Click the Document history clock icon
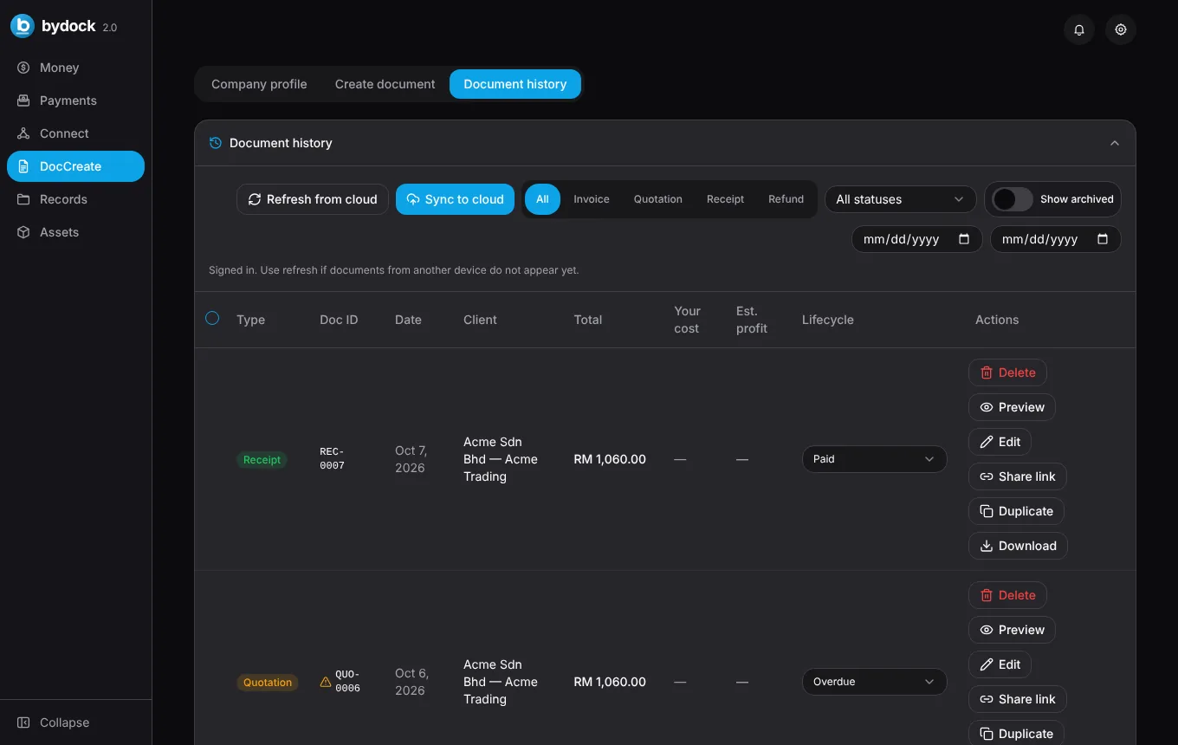This screenshot has width=1178, height=745. 216,143
